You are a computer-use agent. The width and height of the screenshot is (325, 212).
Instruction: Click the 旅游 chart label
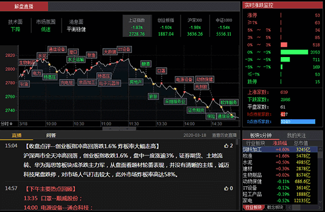point(153,96)
